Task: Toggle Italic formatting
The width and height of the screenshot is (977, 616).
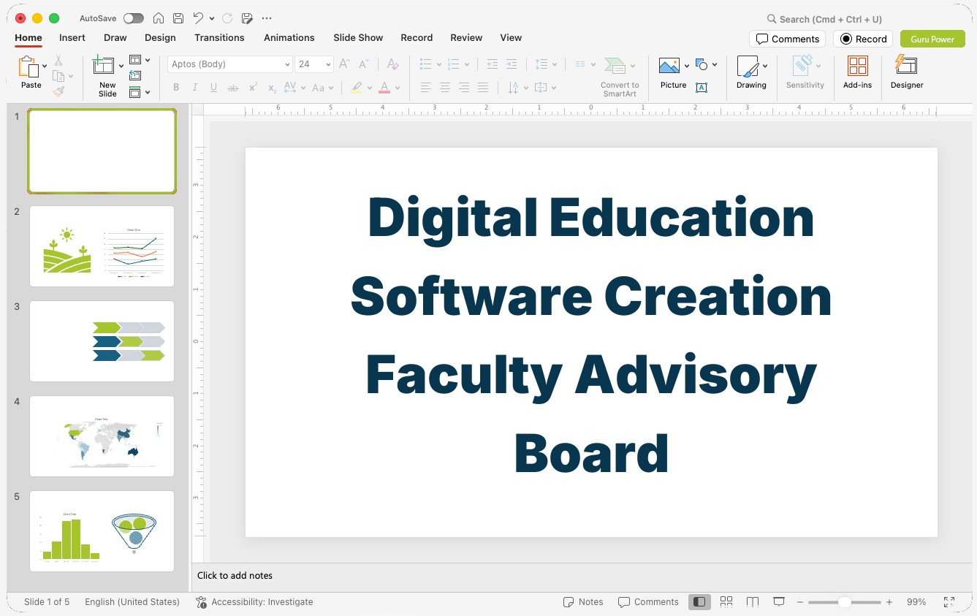Action: point(195,88)
